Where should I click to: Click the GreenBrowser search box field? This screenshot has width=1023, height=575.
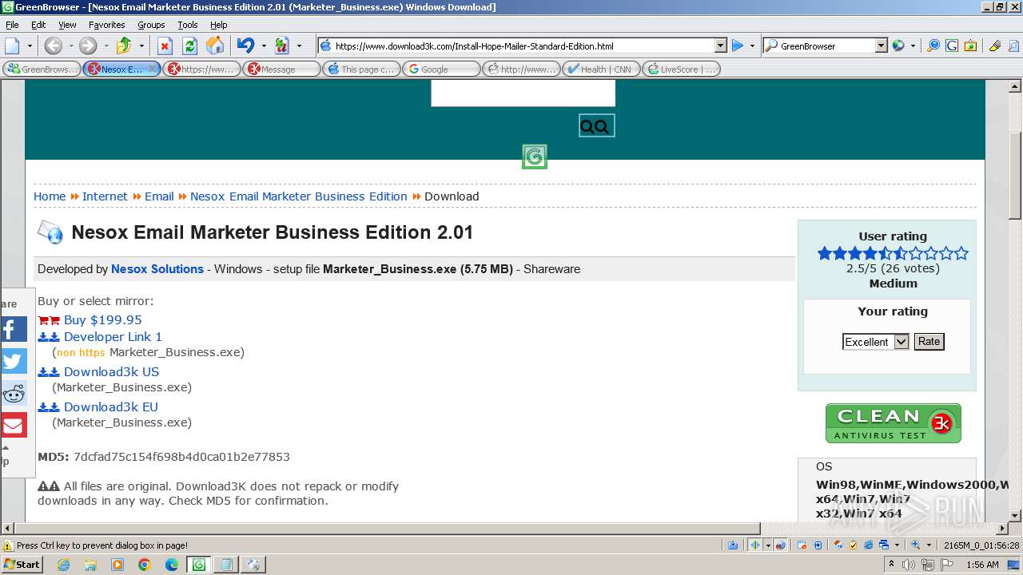click(x=826, y=46)
